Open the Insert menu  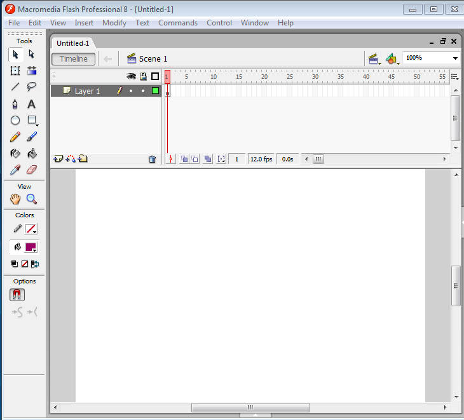(x=84, y=23)
